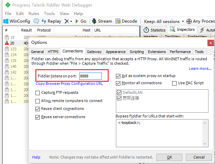This screenshot has width=215, height=164.
Task: Enable Use PAC Script checkbox
Action: pyautogui.click(x=174, y=83)
